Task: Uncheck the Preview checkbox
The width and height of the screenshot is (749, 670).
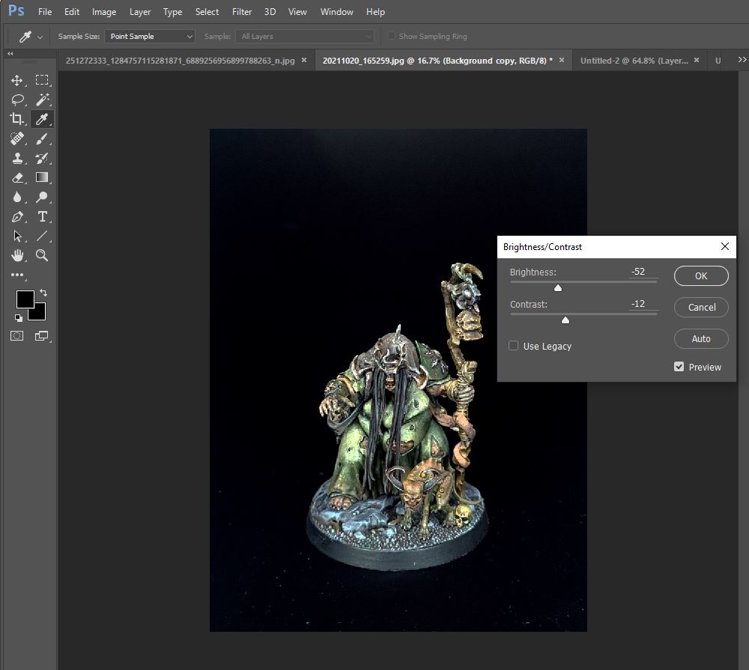Action: (x=679, y=367)
